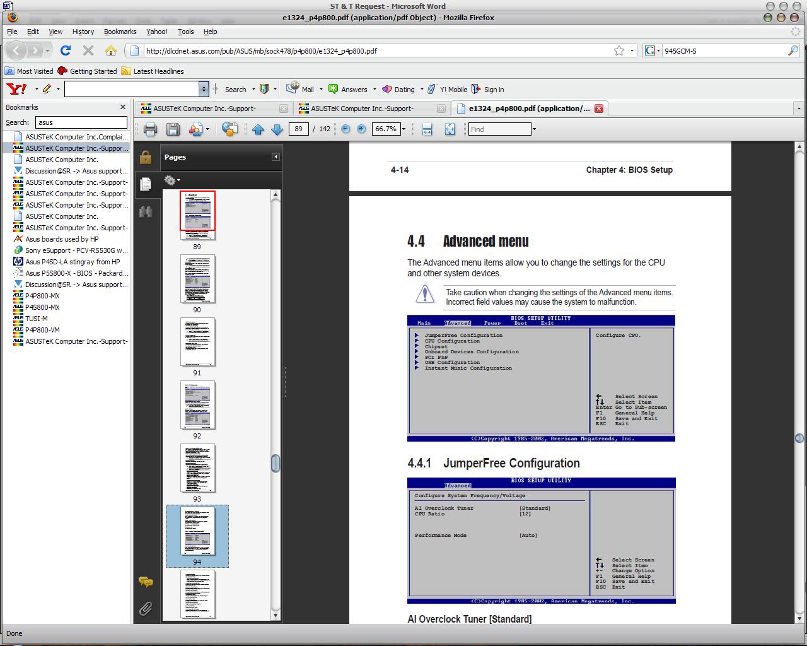Open the Tools menu
807x646 pixels.
coord(186,32)
